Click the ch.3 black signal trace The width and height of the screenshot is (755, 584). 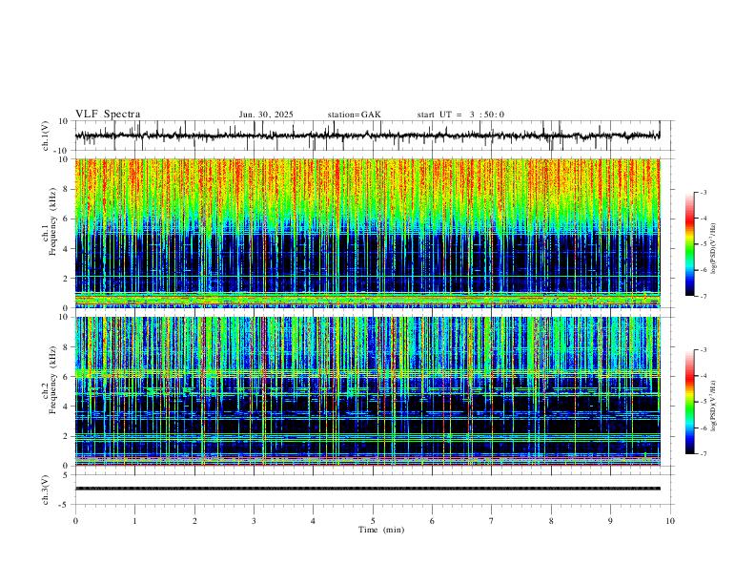(367, 489)
